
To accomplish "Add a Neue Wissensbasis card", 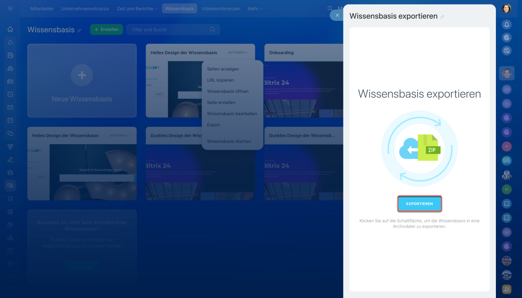I will [82, 81].
